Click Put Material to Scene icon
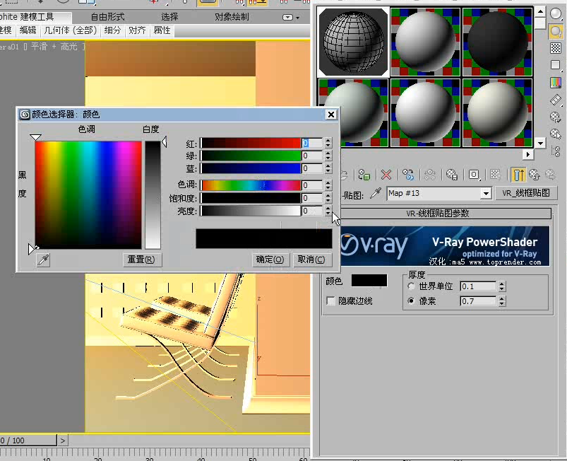This screenshot has width=567, height=461. click(342, 175)
